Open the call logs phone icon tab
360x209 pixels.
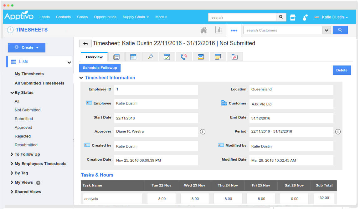coord(184,57)
